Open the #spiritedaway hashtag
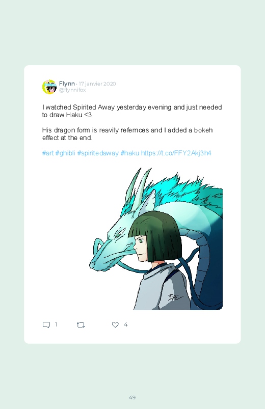265x409 pixels. coord(98,153)
